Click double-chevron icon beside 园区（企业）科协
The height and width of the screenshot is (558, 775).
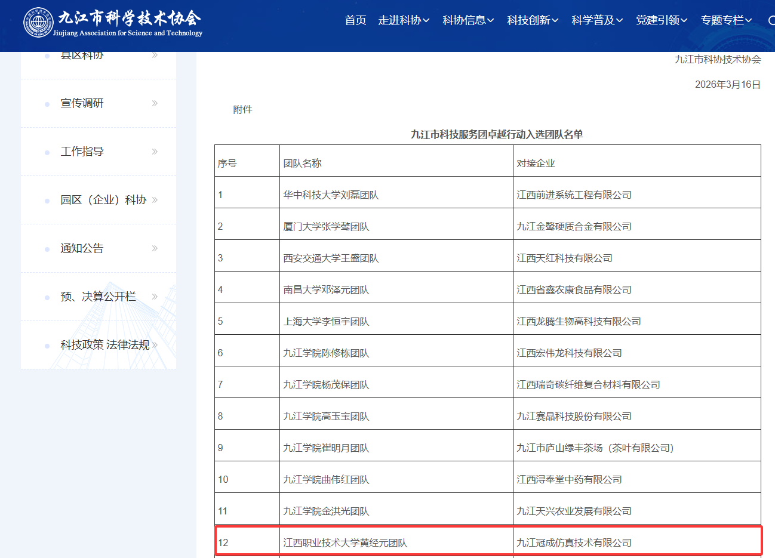[x=155, y=200]
